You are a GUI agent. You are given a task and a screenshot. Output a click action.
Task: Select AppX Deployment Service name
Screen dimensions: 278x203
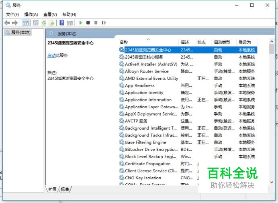tap(151, 114)
